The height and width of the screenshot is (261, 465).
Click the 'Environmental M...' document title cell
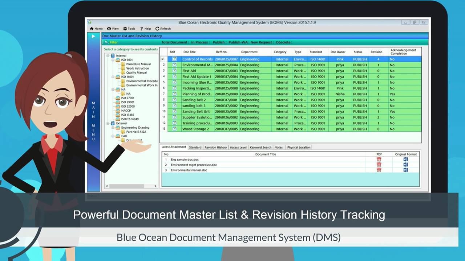(198, 65)
